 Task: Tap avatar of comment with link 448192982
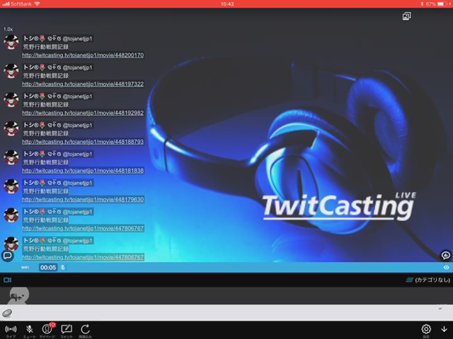(11, 100)
